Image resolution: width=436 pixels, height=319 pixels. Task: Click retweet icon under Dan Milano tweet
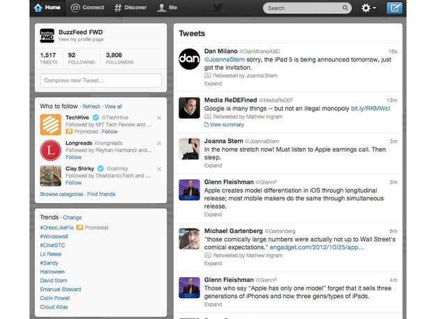pos(208,75)
